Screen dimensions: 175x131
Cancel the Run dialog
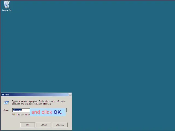pos(44,125)
